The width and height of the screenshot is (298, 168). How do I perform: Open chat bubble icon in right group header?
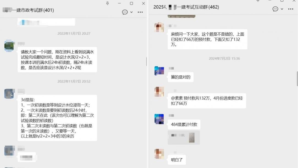click(275, 9)
